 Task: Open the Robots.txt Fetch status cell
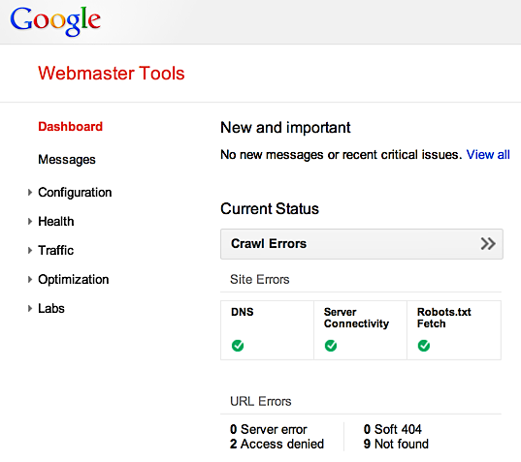pyautogui.click(x=454, y=330)
